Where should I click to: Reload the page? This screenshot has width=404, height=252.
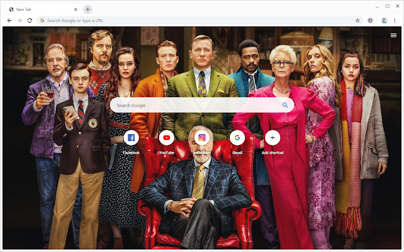30,20
